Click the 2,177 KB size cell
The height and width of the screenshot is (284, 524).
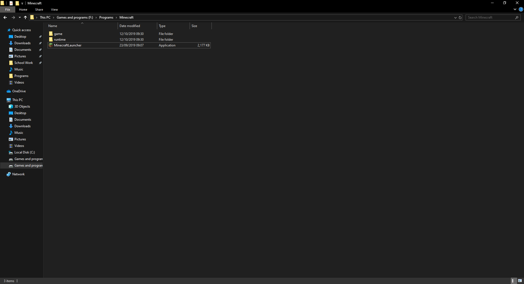pyautogui.click(x=203, y=45)
